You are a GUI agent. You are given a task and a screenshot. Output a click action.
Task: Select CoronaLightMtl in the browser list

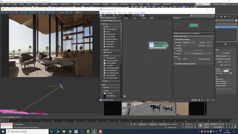[x=111, y=63]
